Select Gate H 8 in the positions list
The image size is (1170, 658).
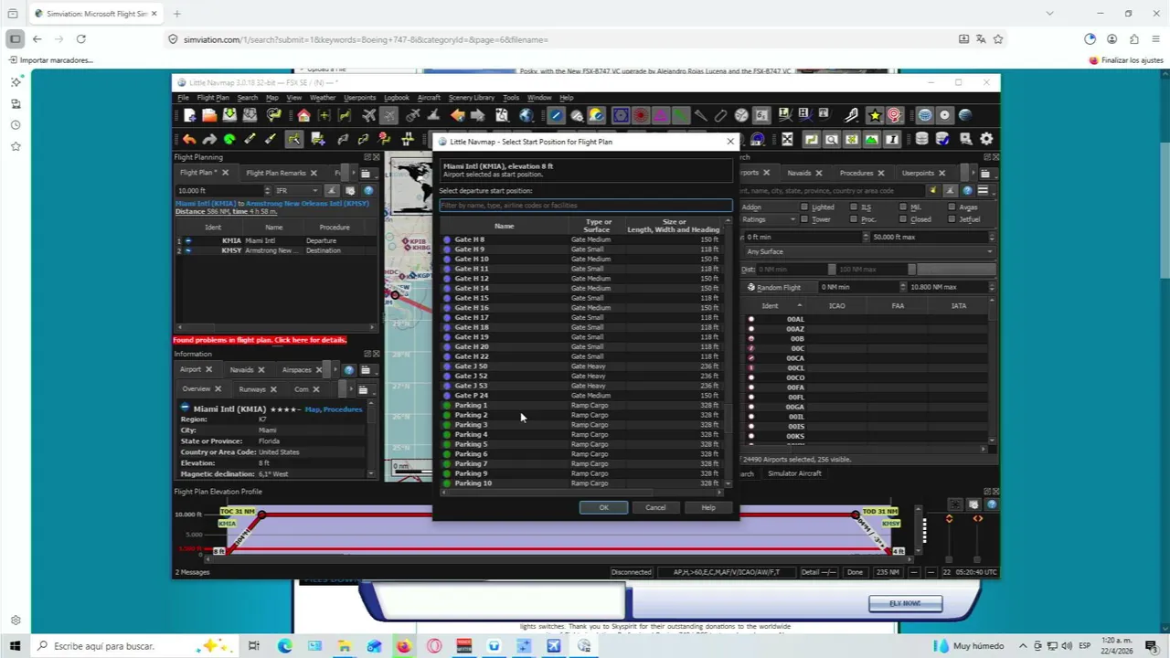[582, 239]
